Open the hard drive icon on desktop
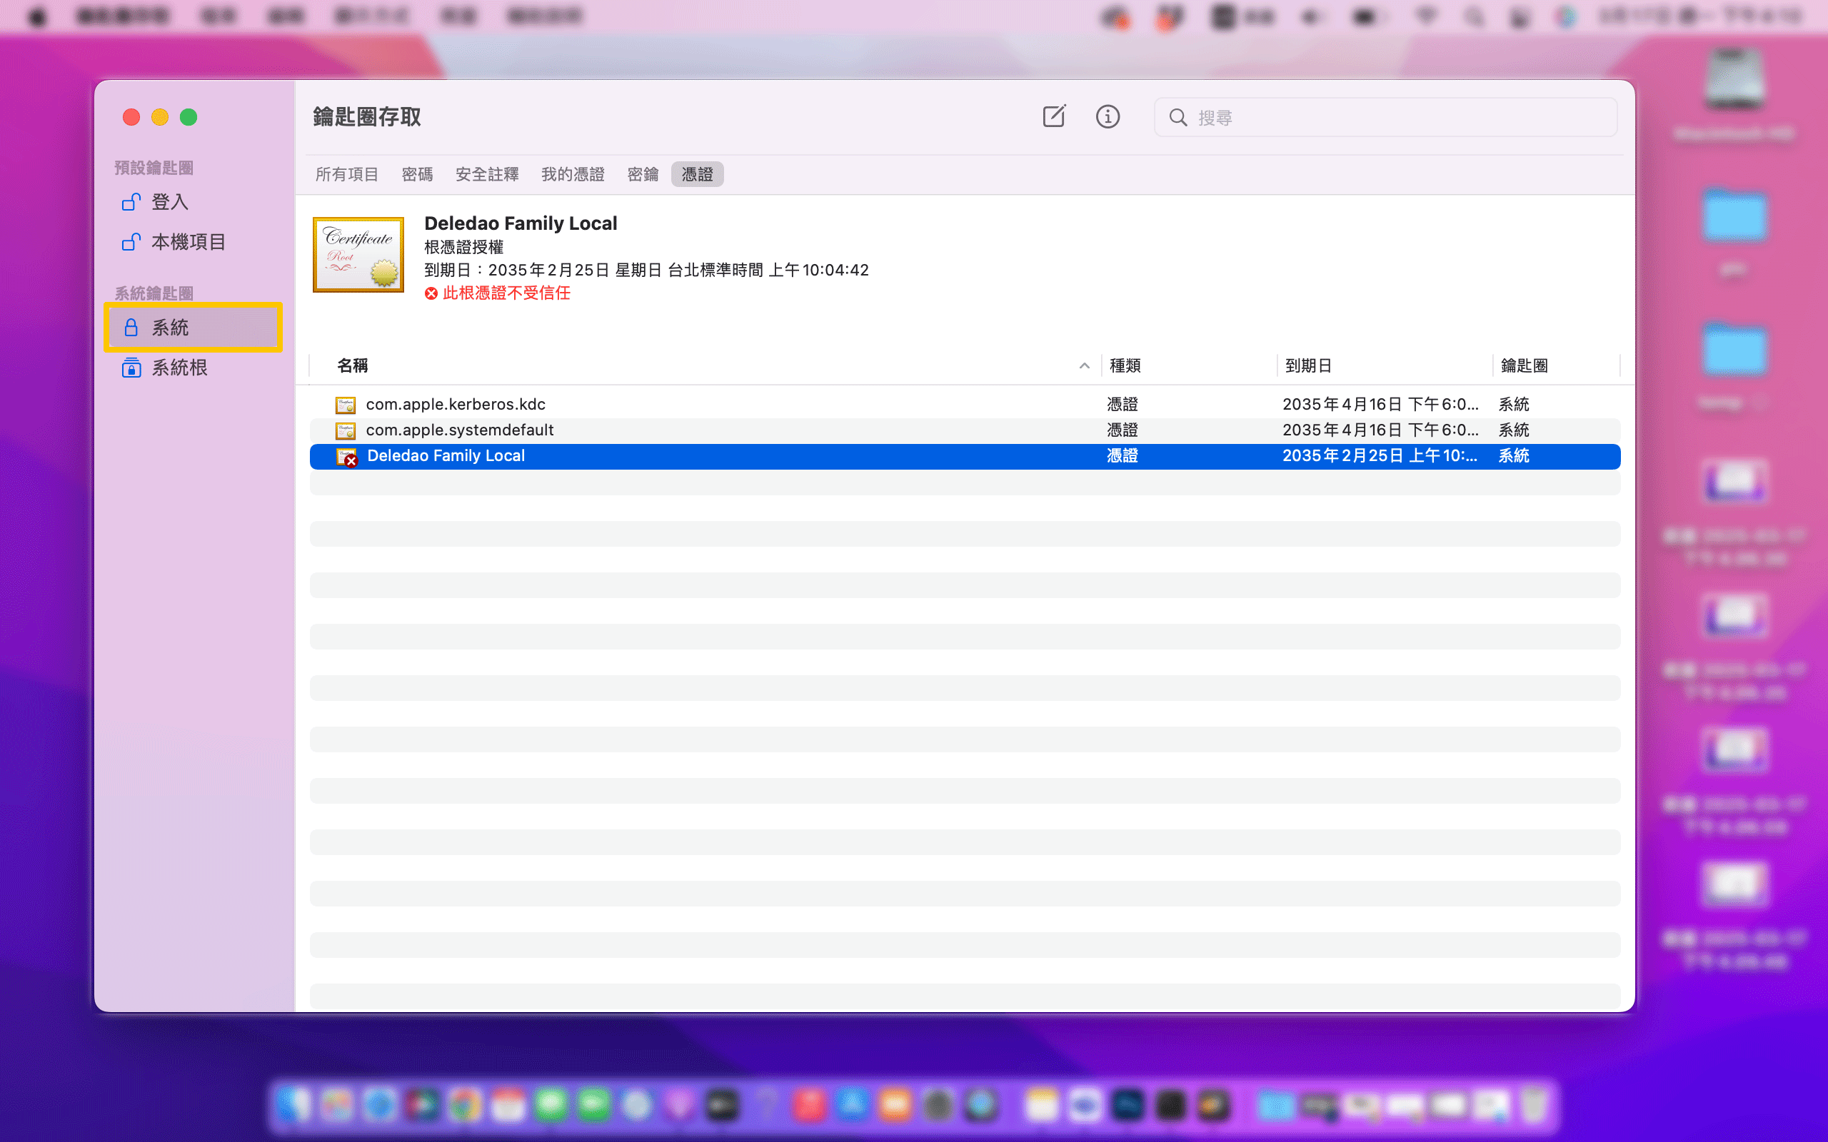Screen dimensions: 1828x1142 (1734, 79)
